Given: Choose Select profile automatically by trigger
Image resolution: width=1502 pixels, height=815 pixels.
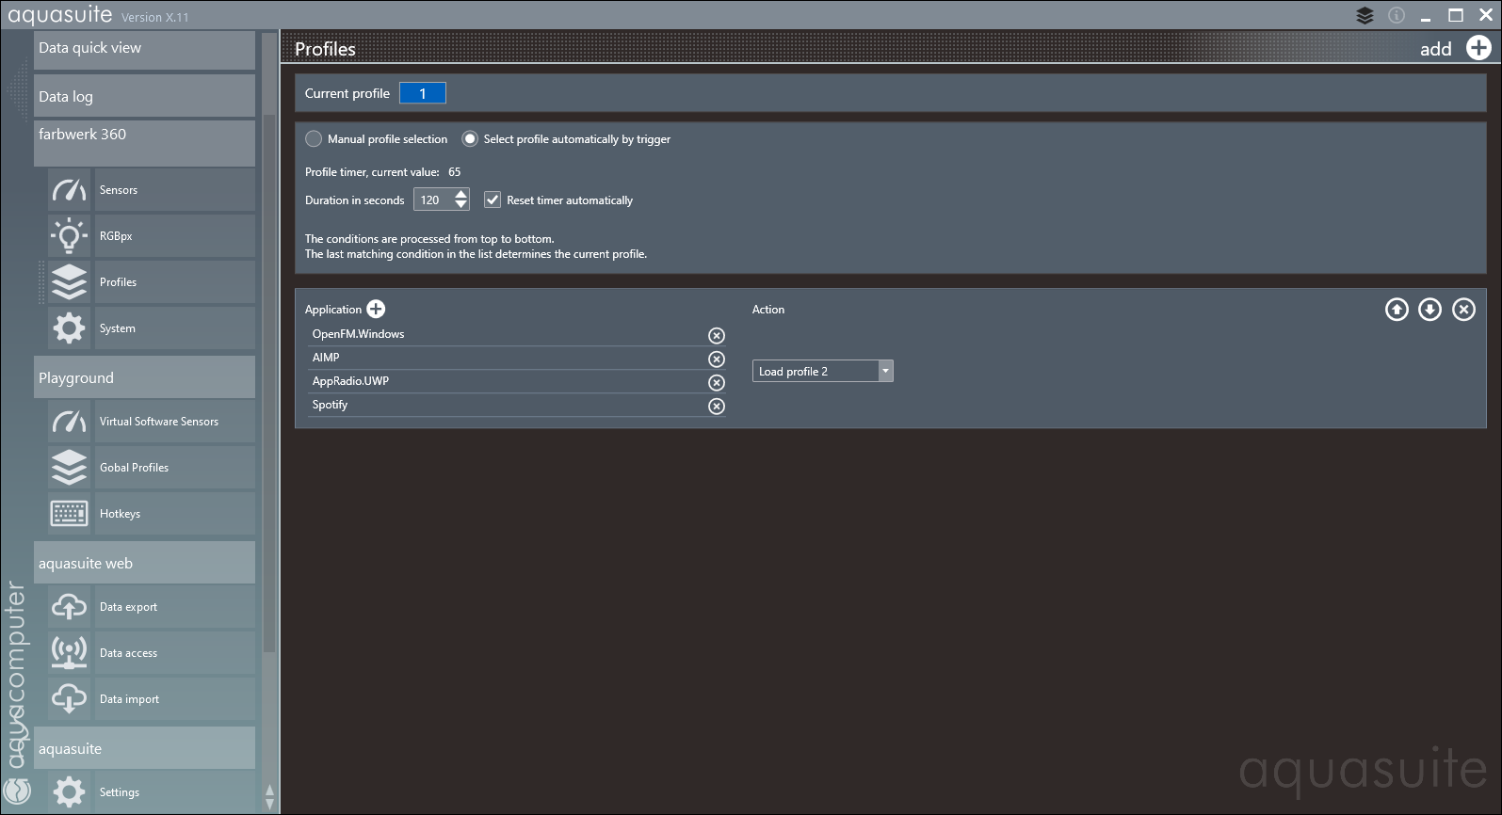Looking at the screenshot, I should click(x=470, y=139).
